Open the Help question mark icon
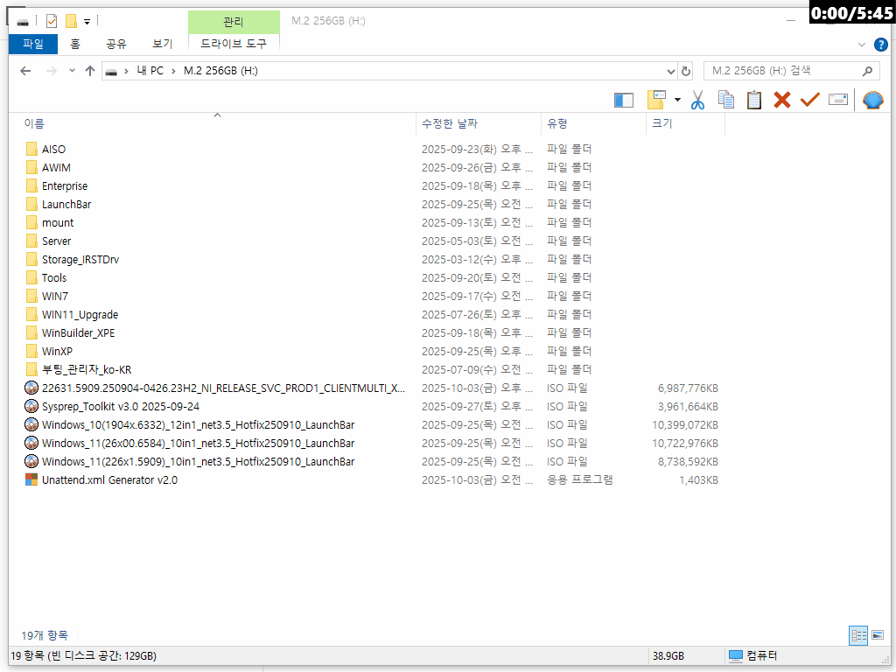 pyautogui.click(x=880, y=45)
